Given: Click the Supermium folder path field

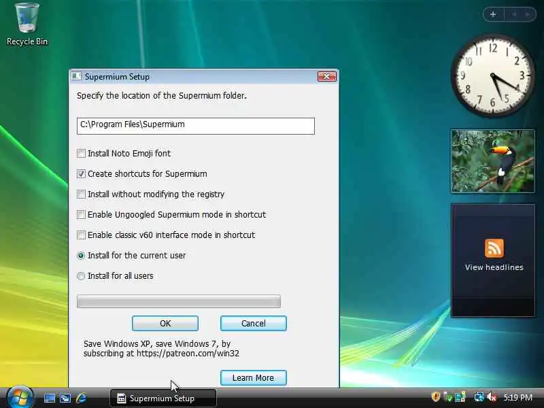Looking at the screenshot, I should pyautogui.click(x=196, y=126).
